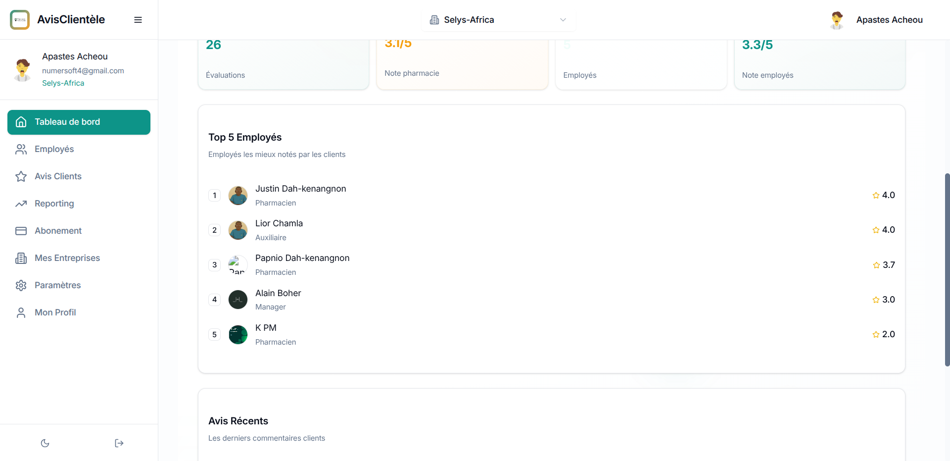The height and width of the screenshot is (461, 950).
Task: Open Apastes Acheou user menu in header
Action: click(876, 20)
